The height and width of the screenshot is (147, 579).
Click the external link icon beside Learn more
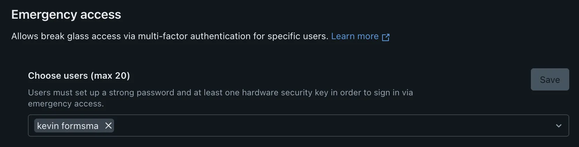pos(385,37)
